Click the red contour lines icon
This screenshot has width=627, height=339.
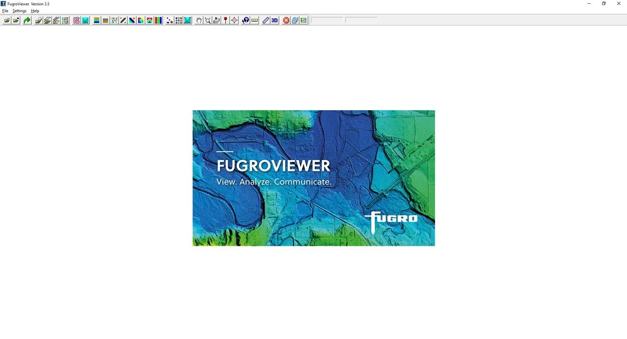tap(76, 21)
